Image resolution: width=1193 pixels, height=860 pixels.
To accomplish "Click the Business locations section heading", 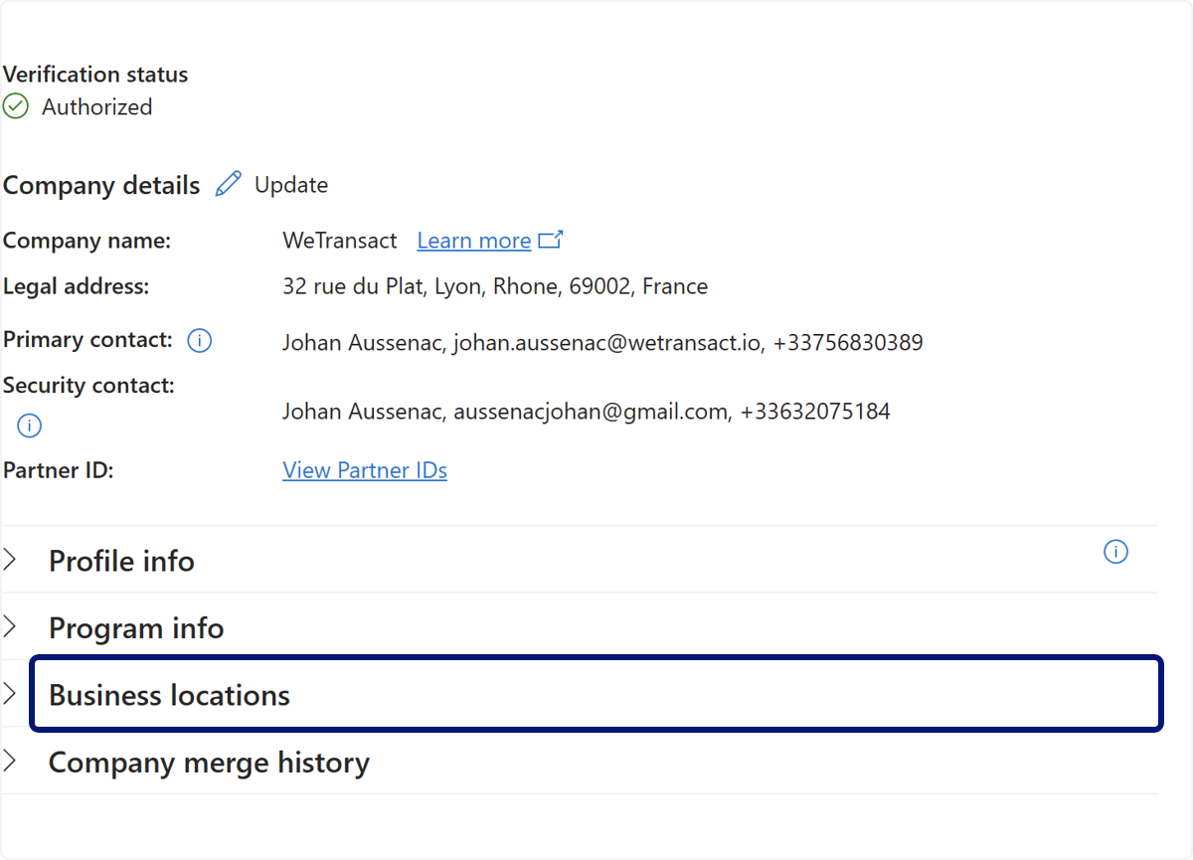I will click(169, 695).
